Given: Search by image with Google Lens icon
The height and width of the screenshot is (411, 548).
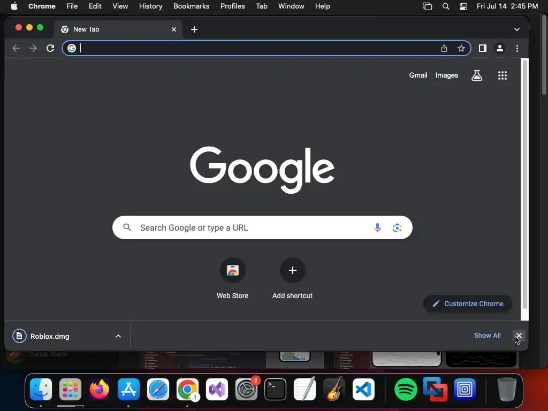Looking at the screenshot, I should click(x=397, y=228).
